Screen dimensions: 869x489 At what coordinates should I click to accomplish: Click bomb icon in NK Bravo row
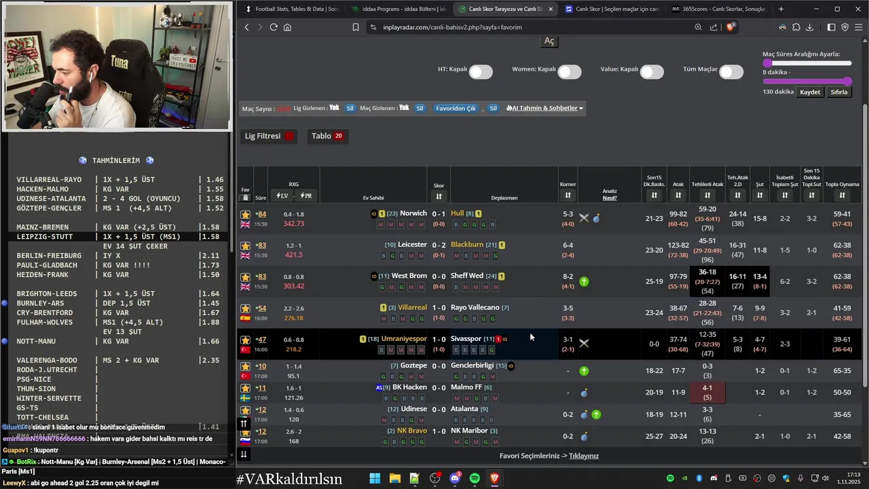pyautogui.click(x=584, y=436)
